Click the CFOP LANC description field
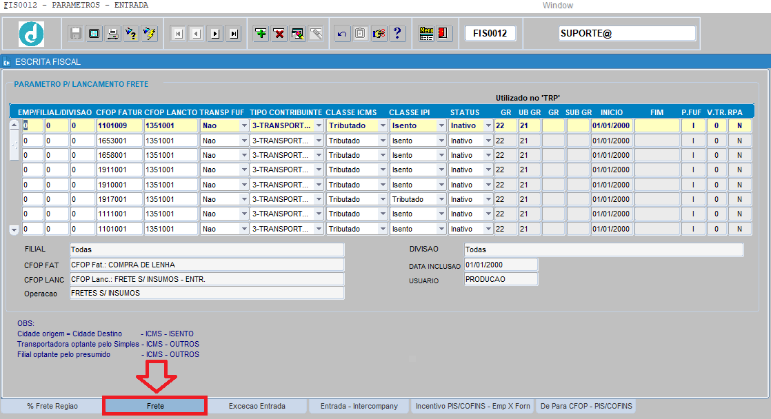Screen dimensions: 771x419 (207, 279)
